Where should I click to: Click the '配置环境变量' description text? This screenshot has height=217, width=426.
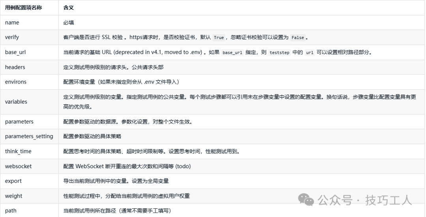121,82
